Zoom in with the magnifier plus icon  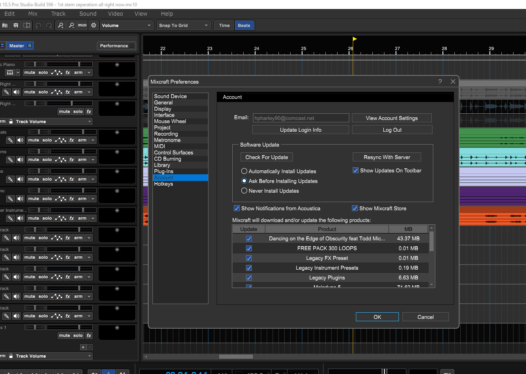coord(61,25)
